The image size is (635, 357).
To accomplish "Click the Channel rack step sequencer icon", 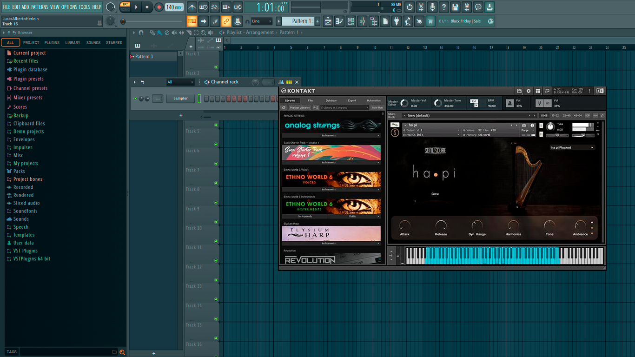I will pos(289,82).
